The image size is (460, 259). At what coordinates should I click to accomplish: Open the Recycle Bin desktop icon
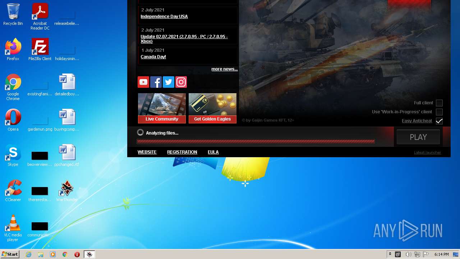click(x=13, y=15)
